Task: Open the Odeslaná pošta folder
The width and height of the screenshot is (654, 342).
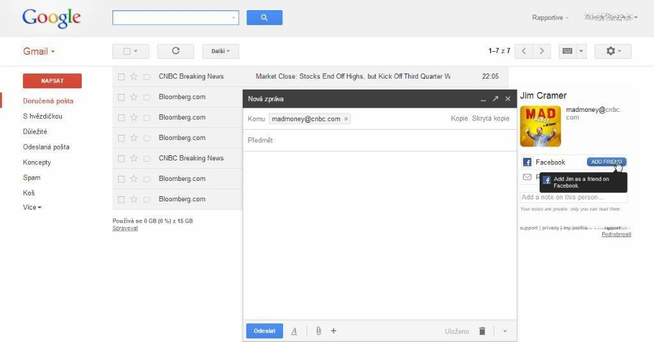Action: click(46, 147)
